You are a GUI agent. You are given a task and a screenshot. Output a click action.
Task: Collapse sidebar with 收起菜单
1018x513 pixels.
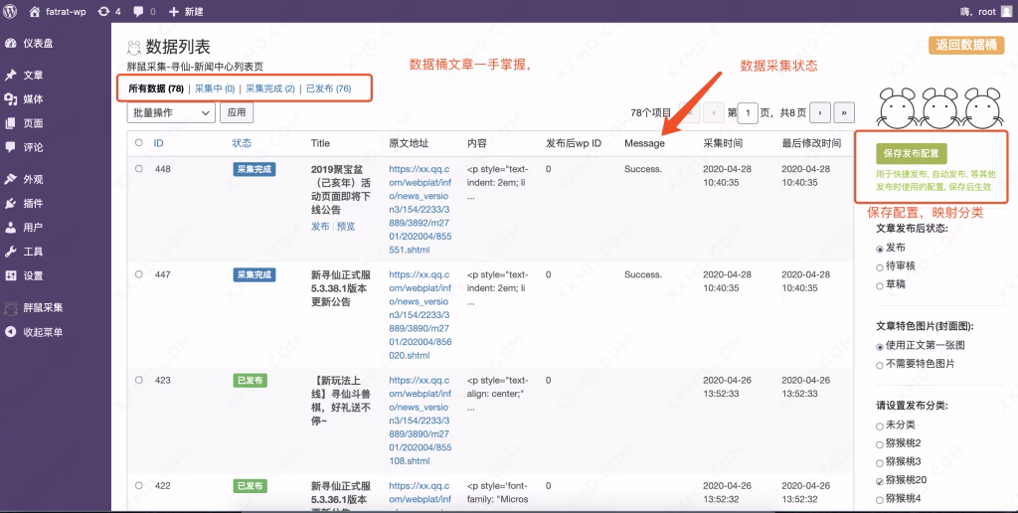click(x=43, y=332)
